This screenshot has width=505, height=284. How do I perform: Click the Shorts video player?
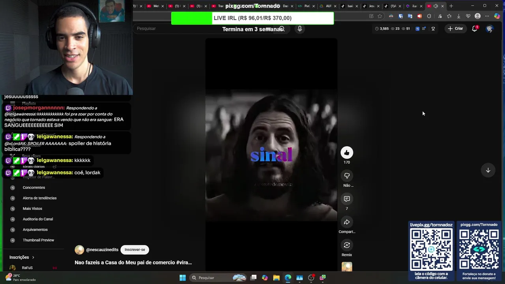coord(271,155)
